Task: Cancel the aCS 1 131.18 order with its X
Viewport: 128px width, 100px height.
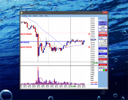Action: (x=89, y=47)
